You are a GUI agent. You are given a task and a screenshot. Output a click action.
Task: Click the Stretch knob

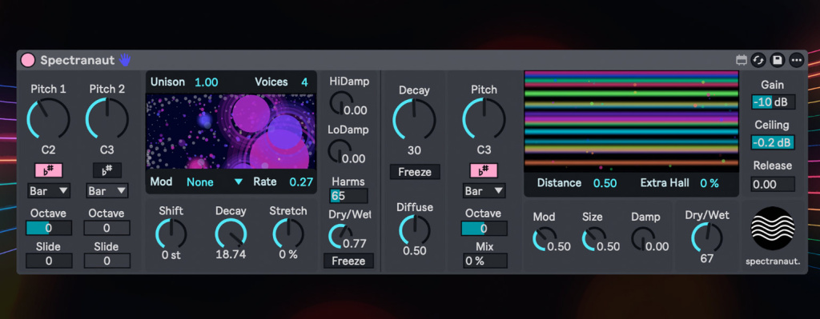(x=288, y=234)
